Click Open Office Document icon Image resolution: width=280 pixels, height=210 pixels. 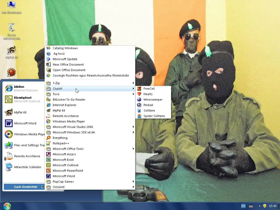coord(48,70)
